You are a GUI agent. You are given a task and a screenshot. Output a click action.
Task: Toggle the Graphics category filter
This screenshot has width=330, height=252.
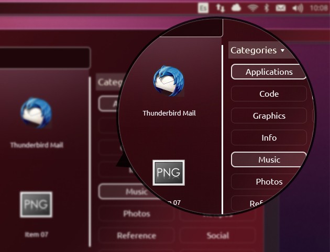pos(269,116)
